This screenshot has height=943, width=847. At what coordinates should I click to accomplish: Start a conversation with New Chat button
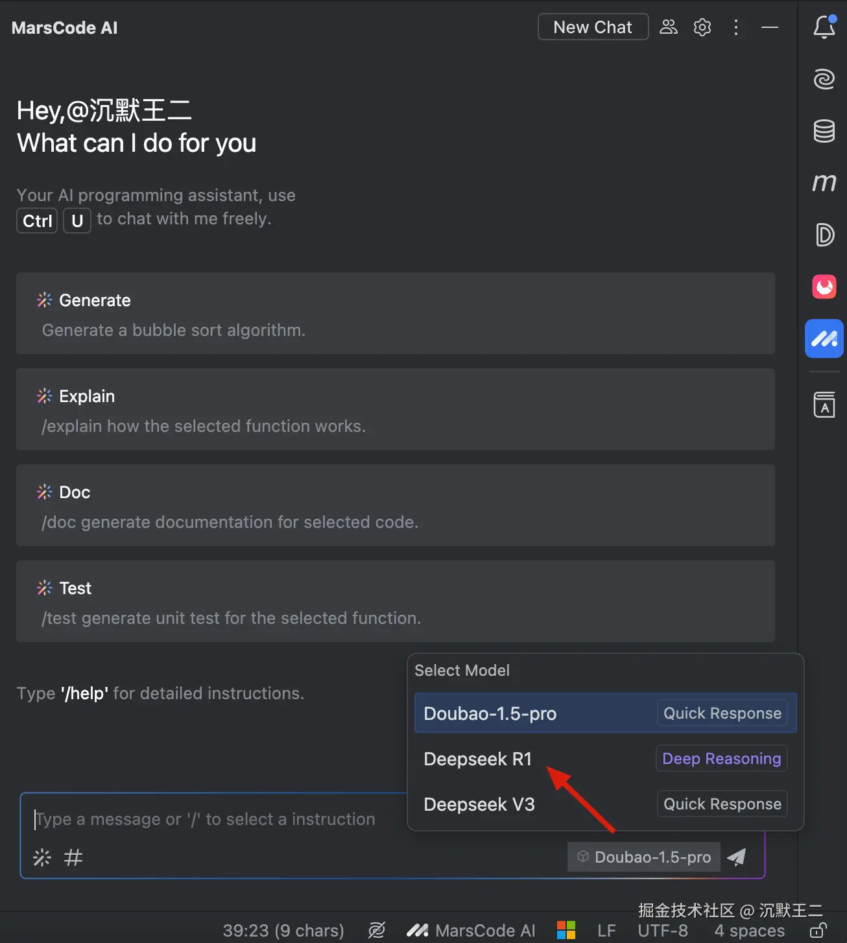coord(593,27)
